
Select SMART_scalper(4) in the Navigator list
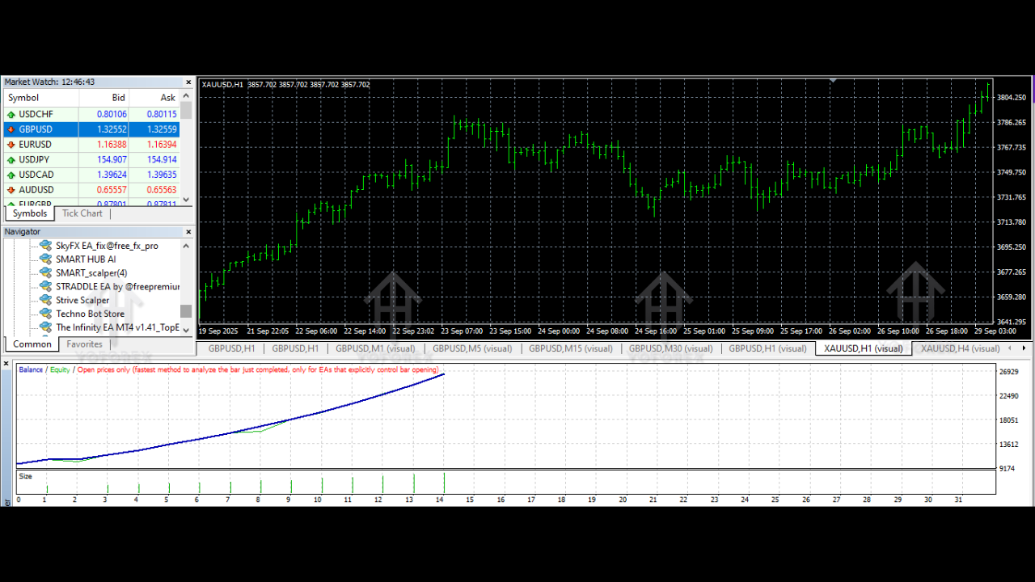point(91,273)
